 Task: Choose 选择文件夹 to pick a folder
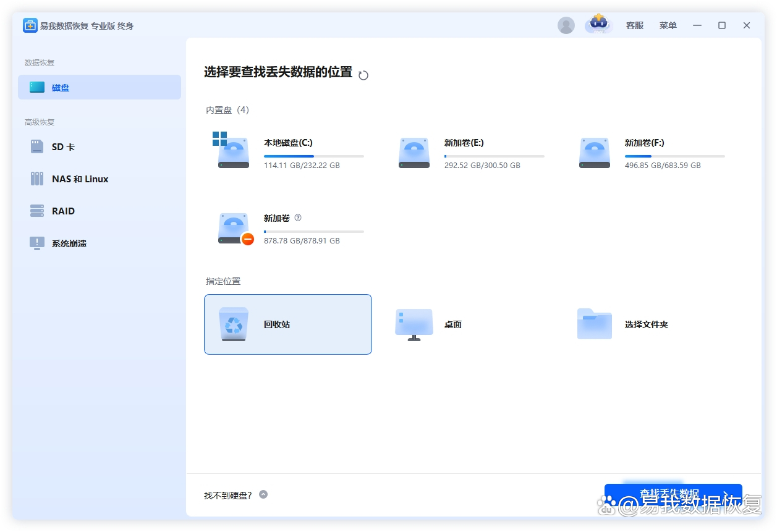[x=647, y=324]
